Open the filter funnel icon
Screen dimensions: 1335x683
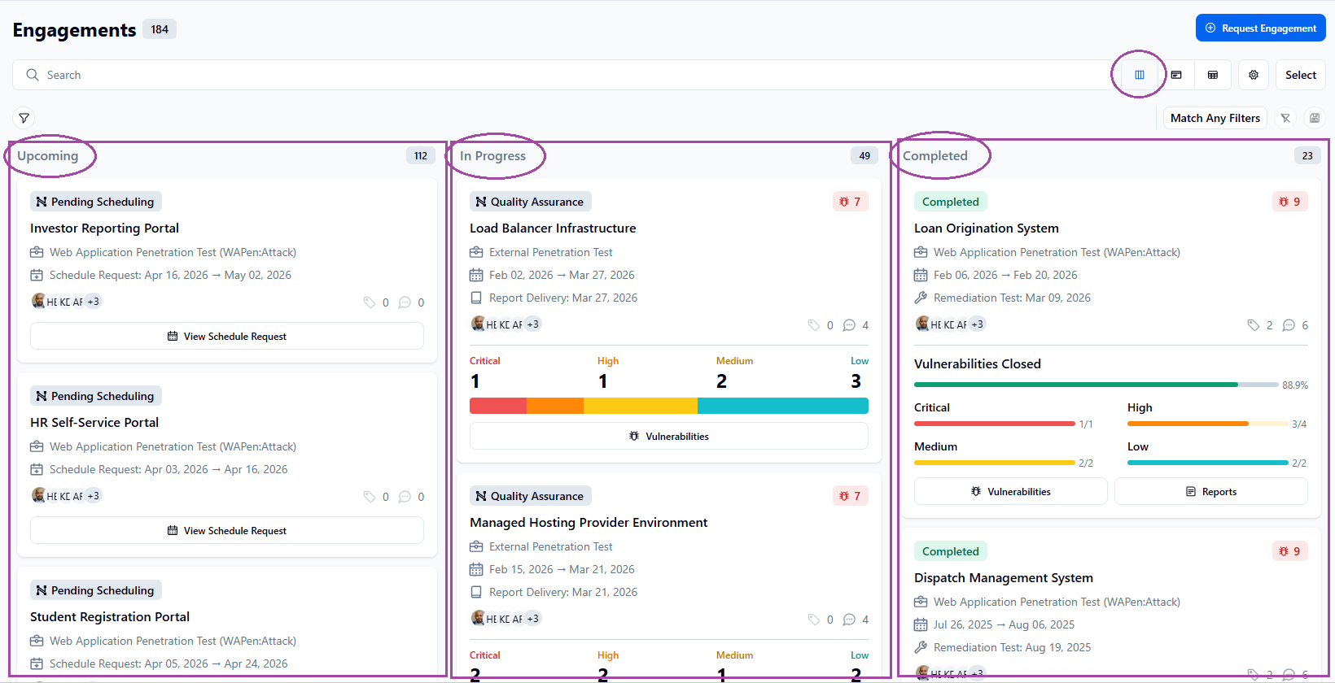(24, 119)
